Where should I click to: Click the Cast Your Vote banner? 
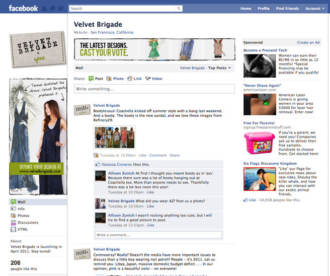tap(155, 49)
